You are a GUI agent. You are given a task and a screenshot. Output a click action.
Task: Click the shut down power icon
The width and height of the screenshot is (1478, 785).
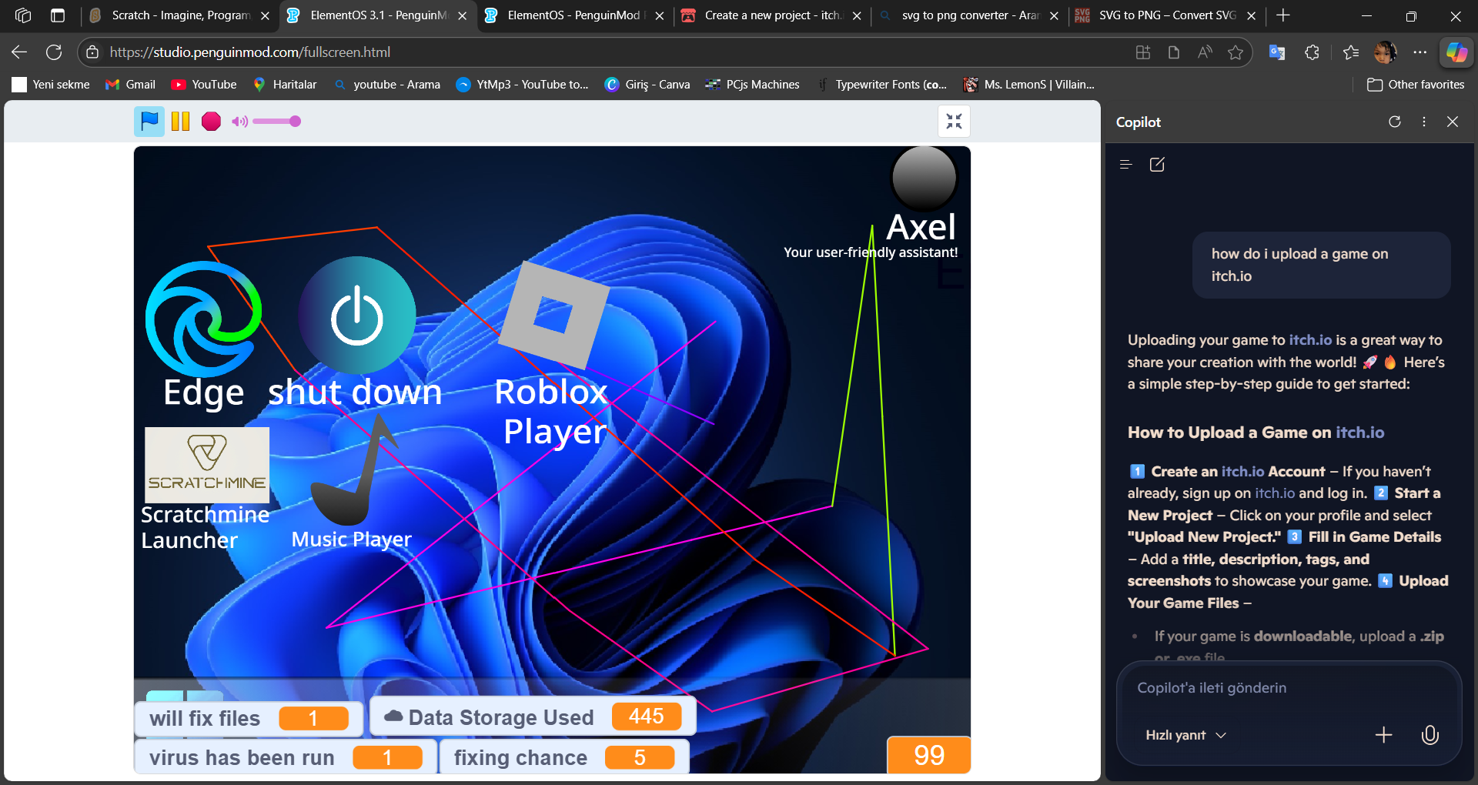pos(356,316)
